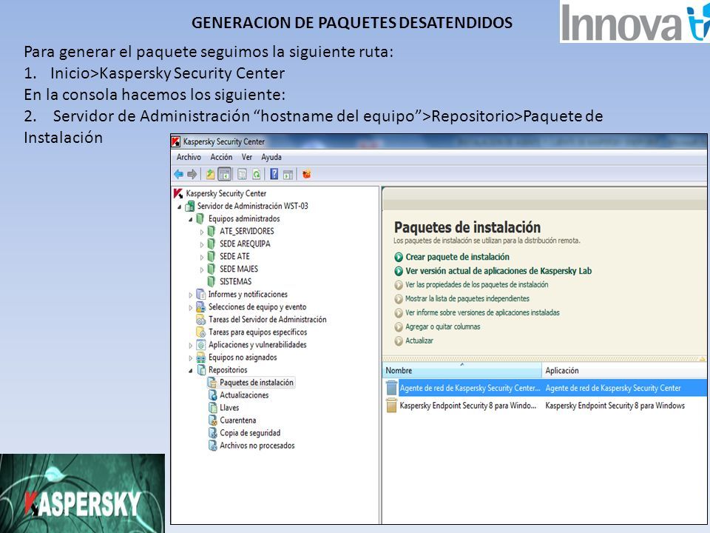Expand Aplicaciones y vulnerabilidades node

click(x=191, y=346)
